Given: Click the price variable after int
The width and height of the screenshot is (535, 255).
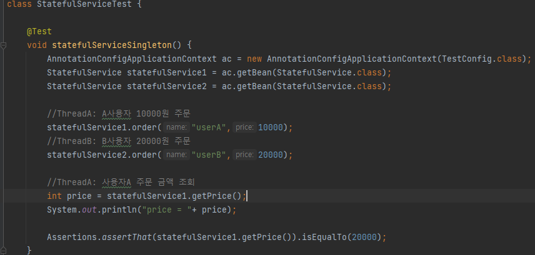Looking at the screenshot, I should point(79,196).
